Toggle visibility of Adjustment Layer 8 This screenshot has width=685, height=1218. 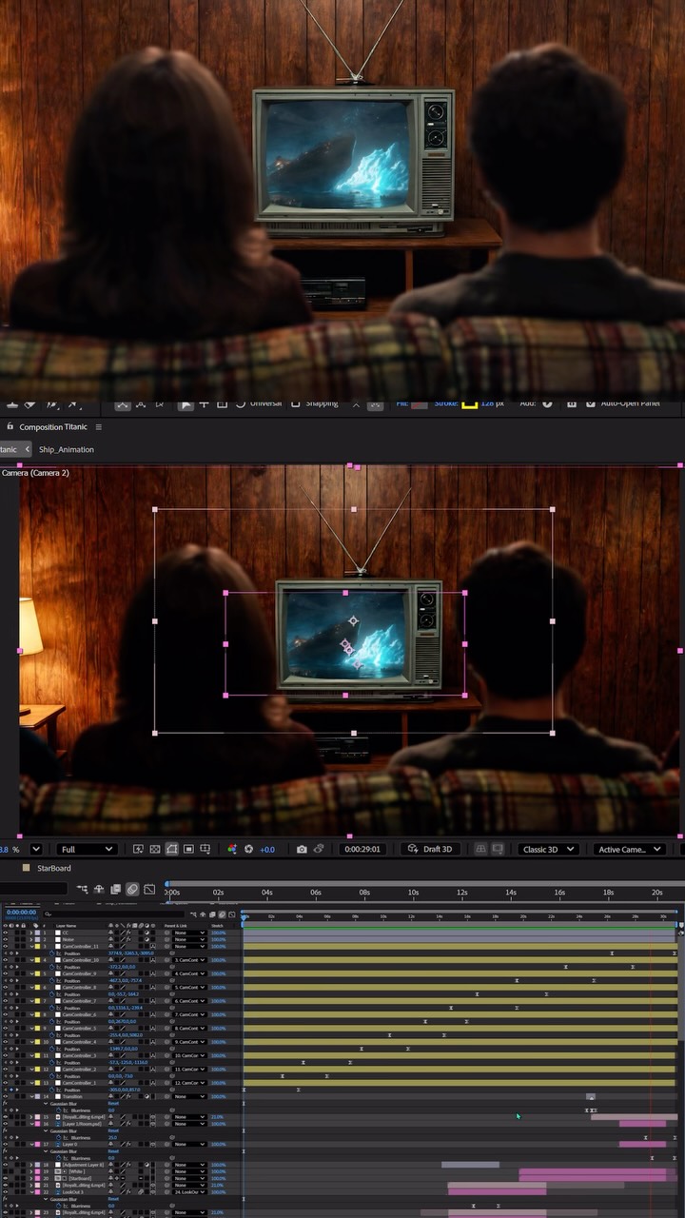pos(5,1165)
